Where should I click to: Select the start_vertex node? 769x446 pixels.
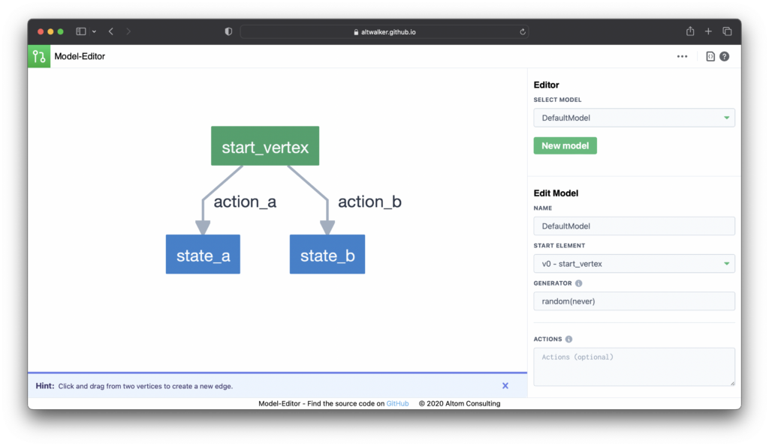265,146
